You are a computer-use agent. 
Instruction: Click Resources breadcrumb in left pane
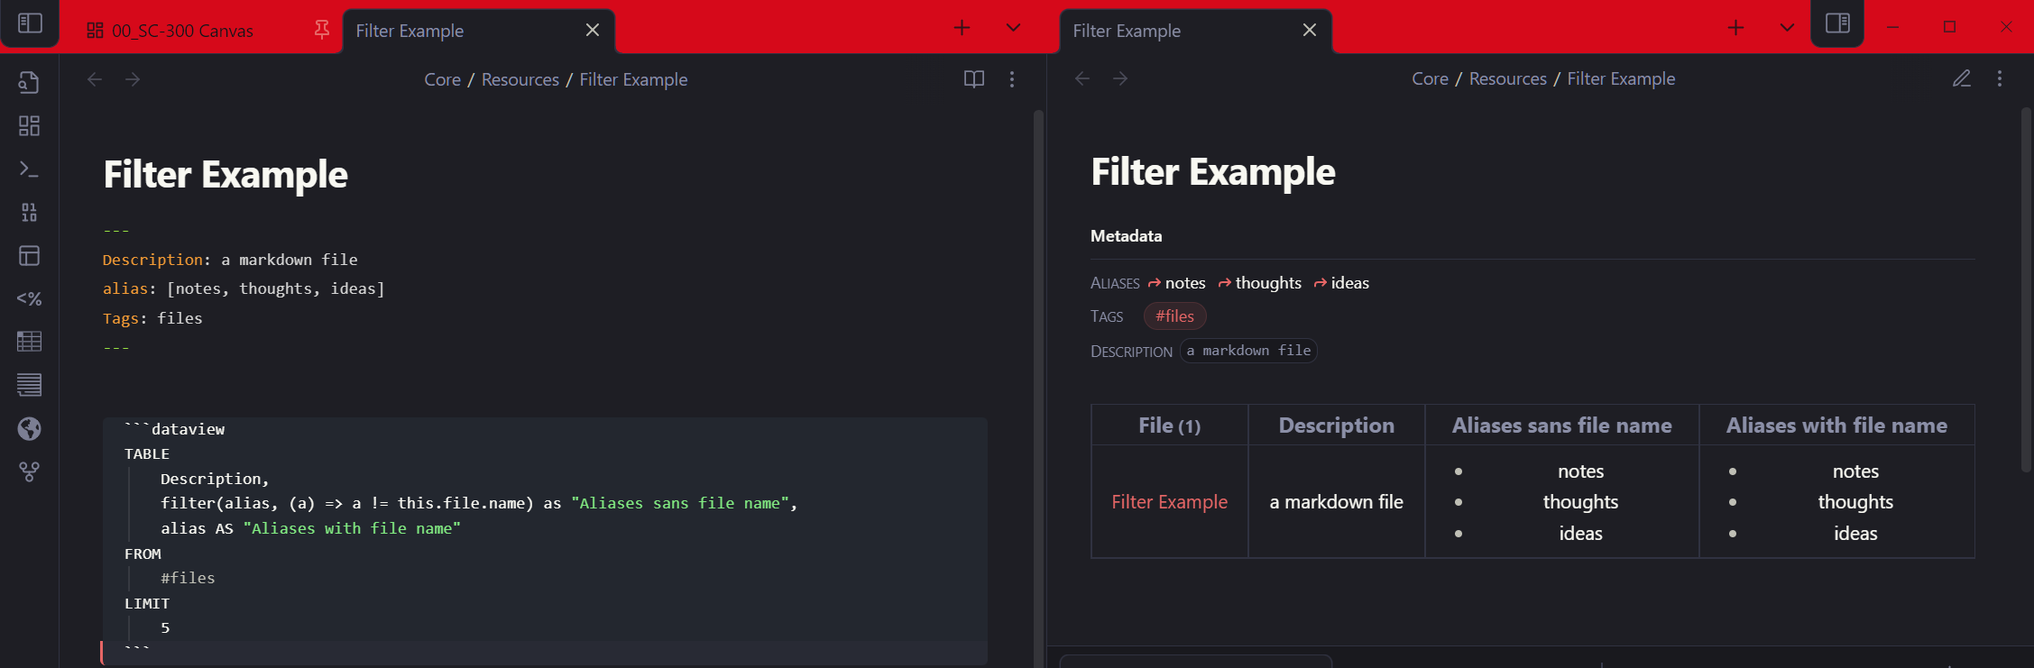[520, 79]
